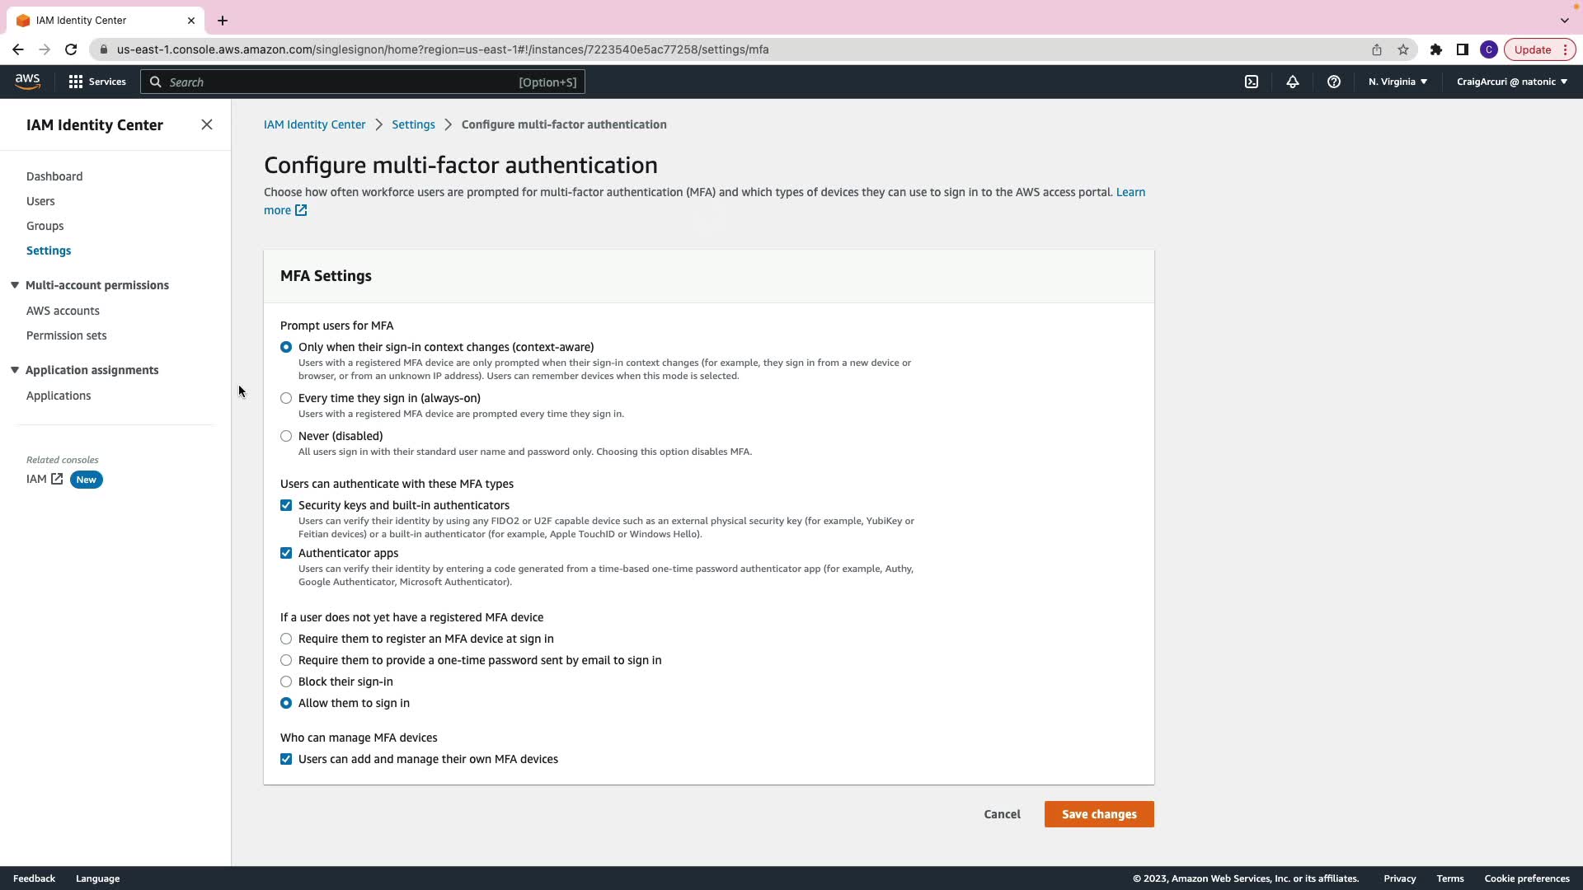This screenshot has height=890, width=1583.
Task: Click Save changes button
Action: pyautogui.click(x=1099, y=814)
